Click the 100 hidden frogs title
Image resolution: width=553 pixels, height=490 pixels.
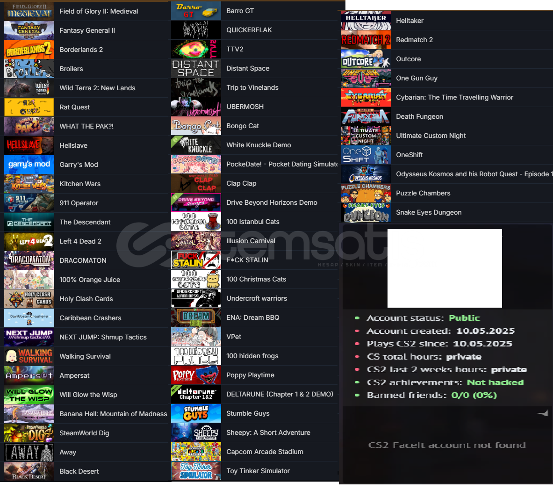[x=252, y=356]
